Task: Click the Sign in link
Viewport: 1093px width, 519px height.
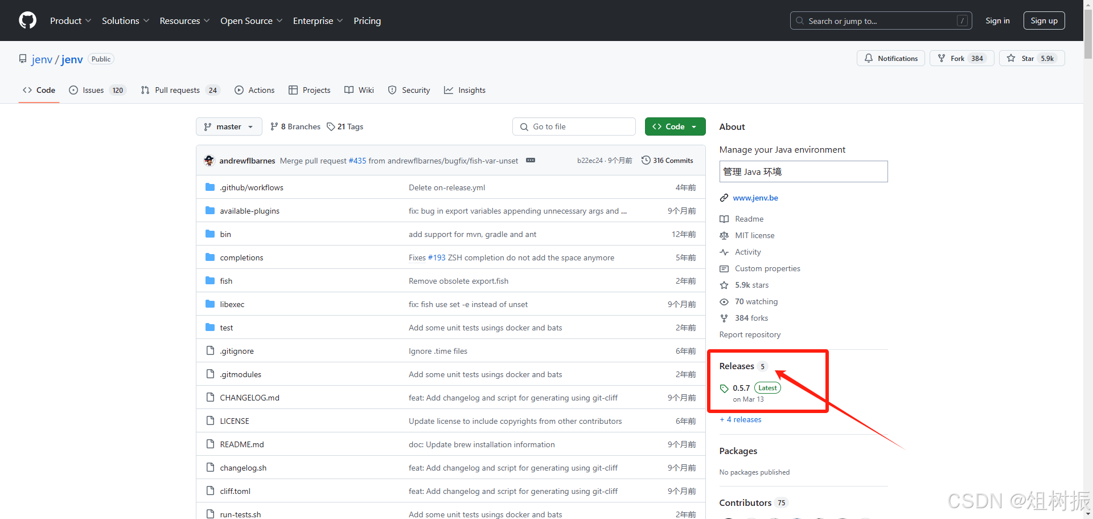Action: point(997,21)
